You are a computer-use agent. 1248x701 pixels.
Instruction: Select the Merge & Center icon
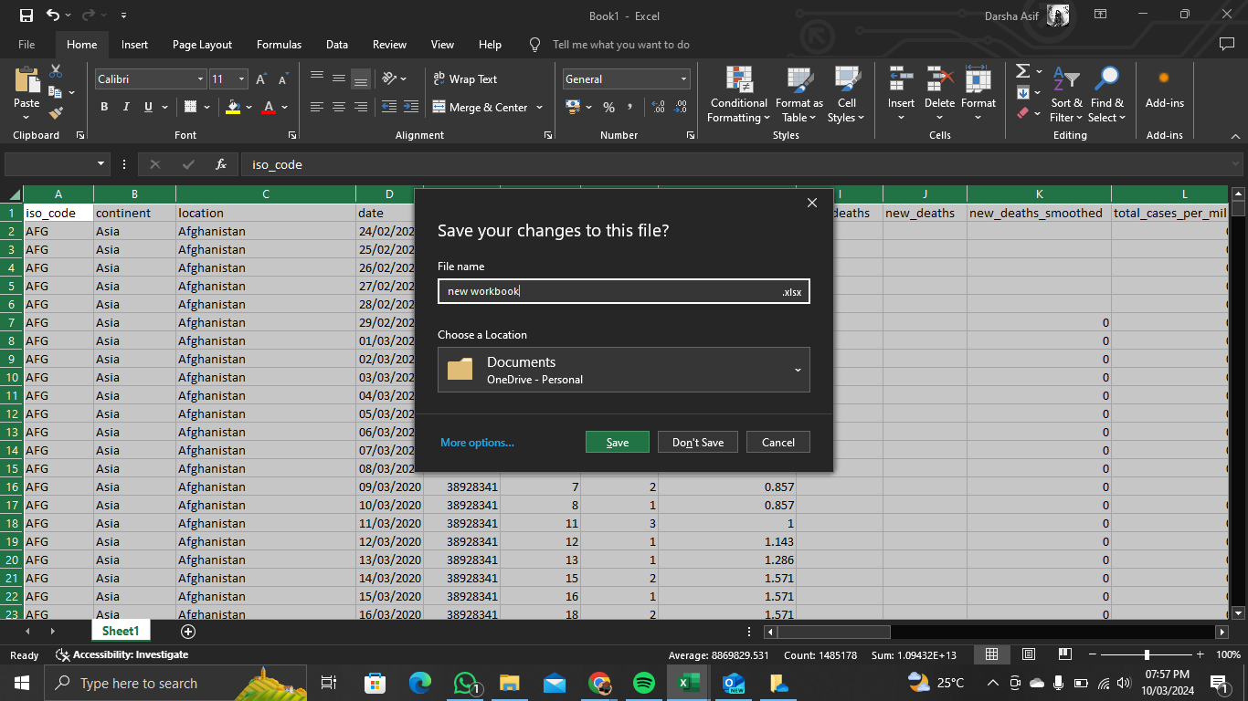tap(439, 107)
